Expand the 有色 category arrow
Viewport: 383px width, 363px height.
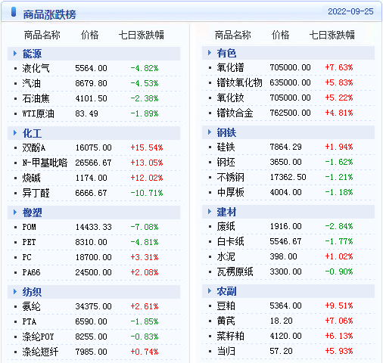point(210,53)
